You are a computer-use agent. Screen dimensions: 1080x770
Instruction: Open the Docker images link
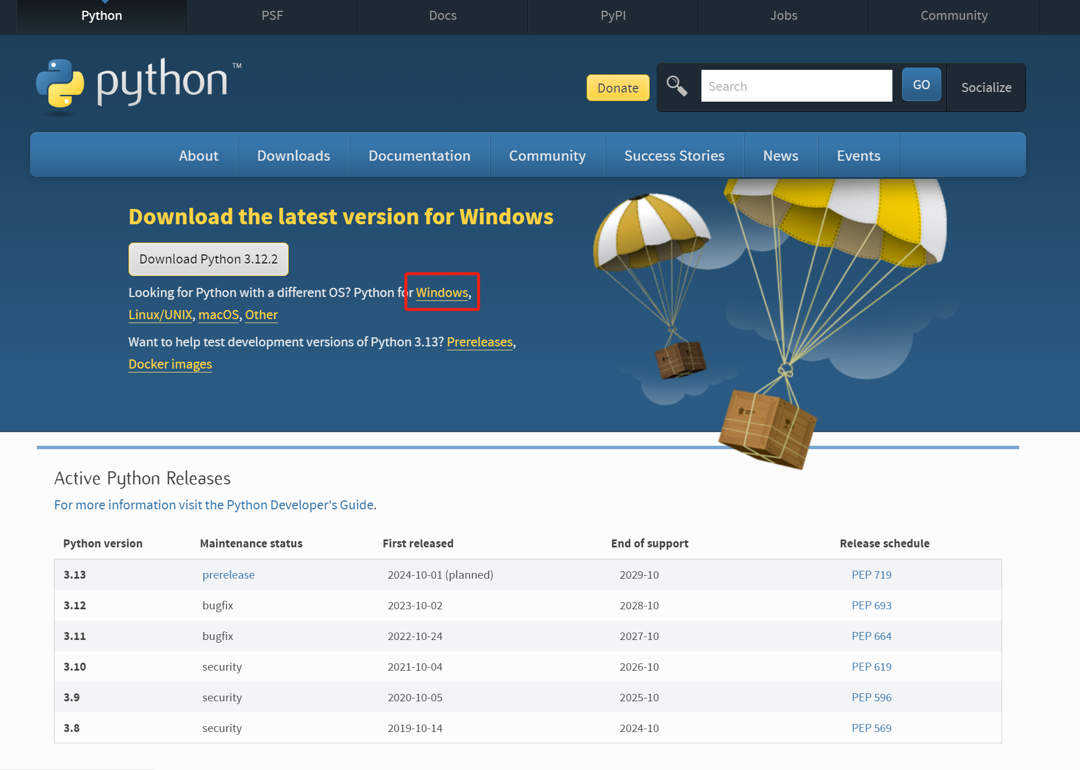click(170, 365)
